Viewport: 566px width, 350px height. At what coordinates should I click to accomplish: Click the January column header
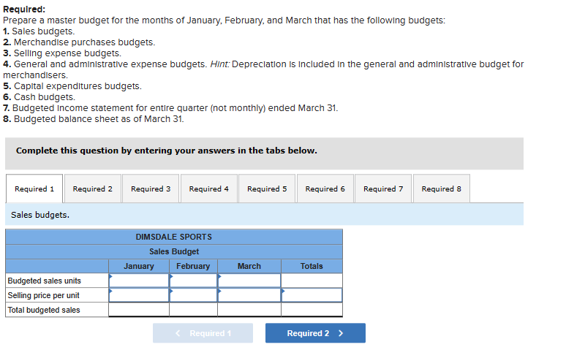pos(139,266)
